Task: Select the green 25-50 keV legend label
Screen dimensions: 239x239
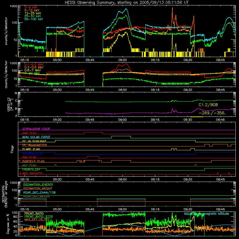Action: 33,16
